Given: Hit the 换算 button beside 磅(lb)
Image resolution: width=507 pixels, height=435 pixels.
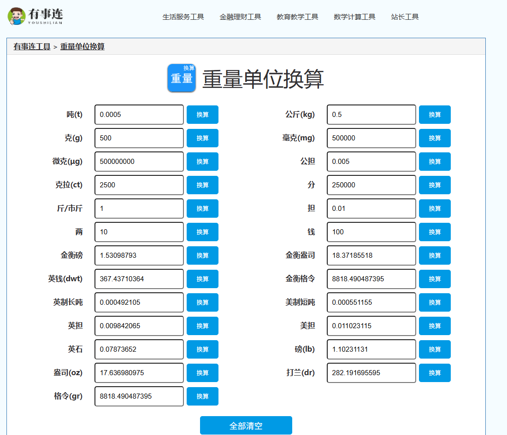Looking at the screenshot, I should point(435,349).
